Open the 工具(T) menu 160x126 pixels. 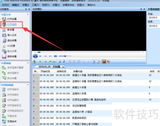(x=36, y=5)
